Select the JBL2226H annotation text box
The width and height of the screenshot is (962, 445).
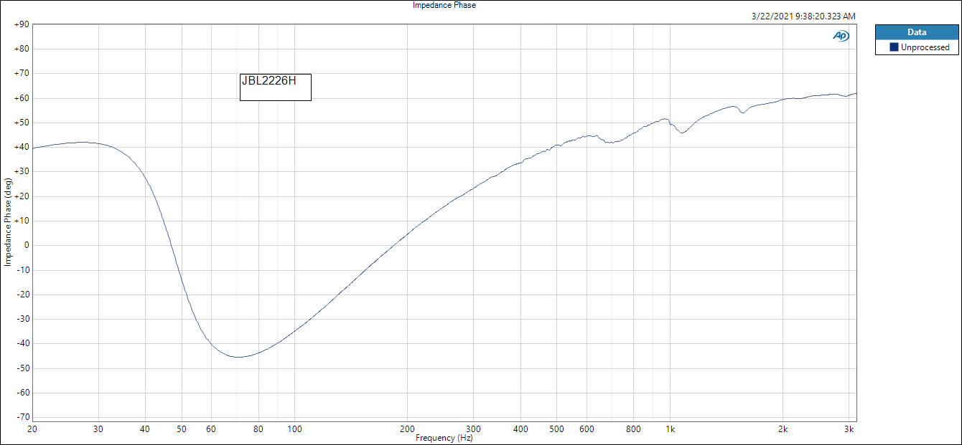tap(276, 87)
